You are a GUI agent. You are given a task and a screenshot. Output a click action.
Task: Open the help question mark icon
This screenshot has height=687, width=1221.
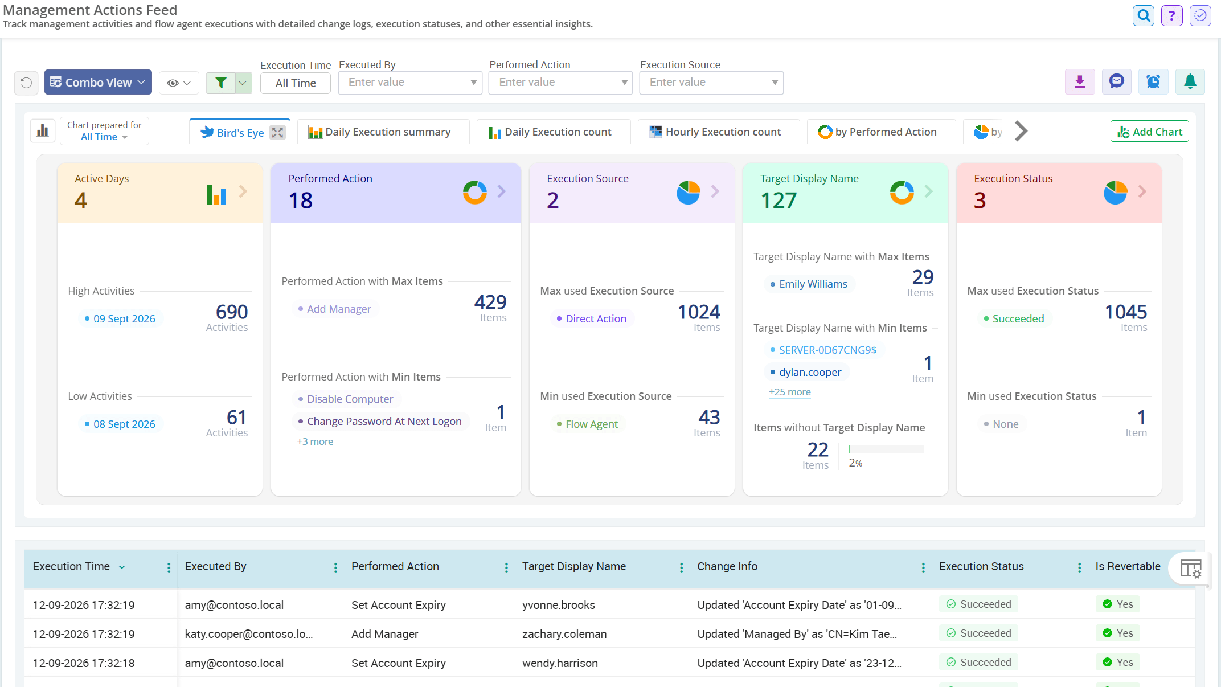point(1171,15)
